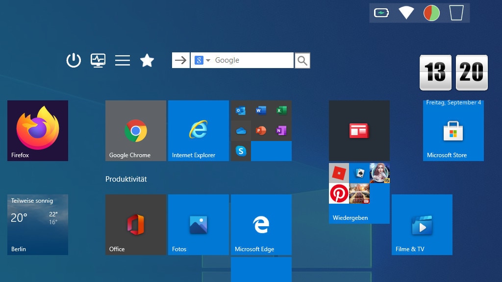This screenshot has height=282, width=502.
Task: Click the red-green disk usage pie icon
Action: tap(431, 13)
